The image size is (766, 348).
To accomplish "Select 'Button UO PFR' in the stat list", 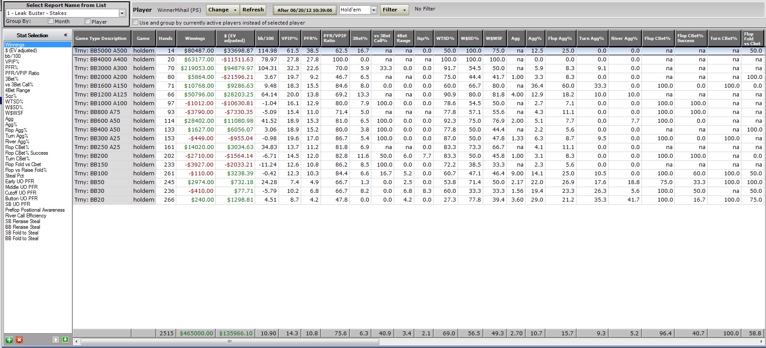I will pos(21,199).
